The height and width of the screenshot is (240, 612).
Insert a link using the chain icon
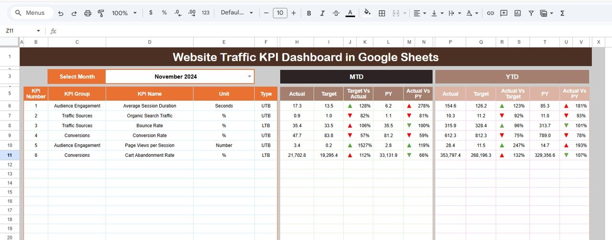click(x=490, y=13)
